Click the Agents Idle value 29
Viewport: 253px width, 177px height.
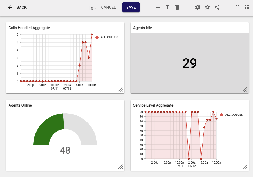coord(190,63)
